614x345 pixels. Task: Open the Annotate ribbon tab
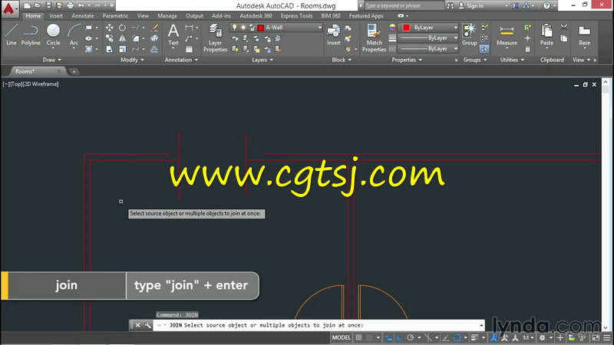click(x=83, y=15)
